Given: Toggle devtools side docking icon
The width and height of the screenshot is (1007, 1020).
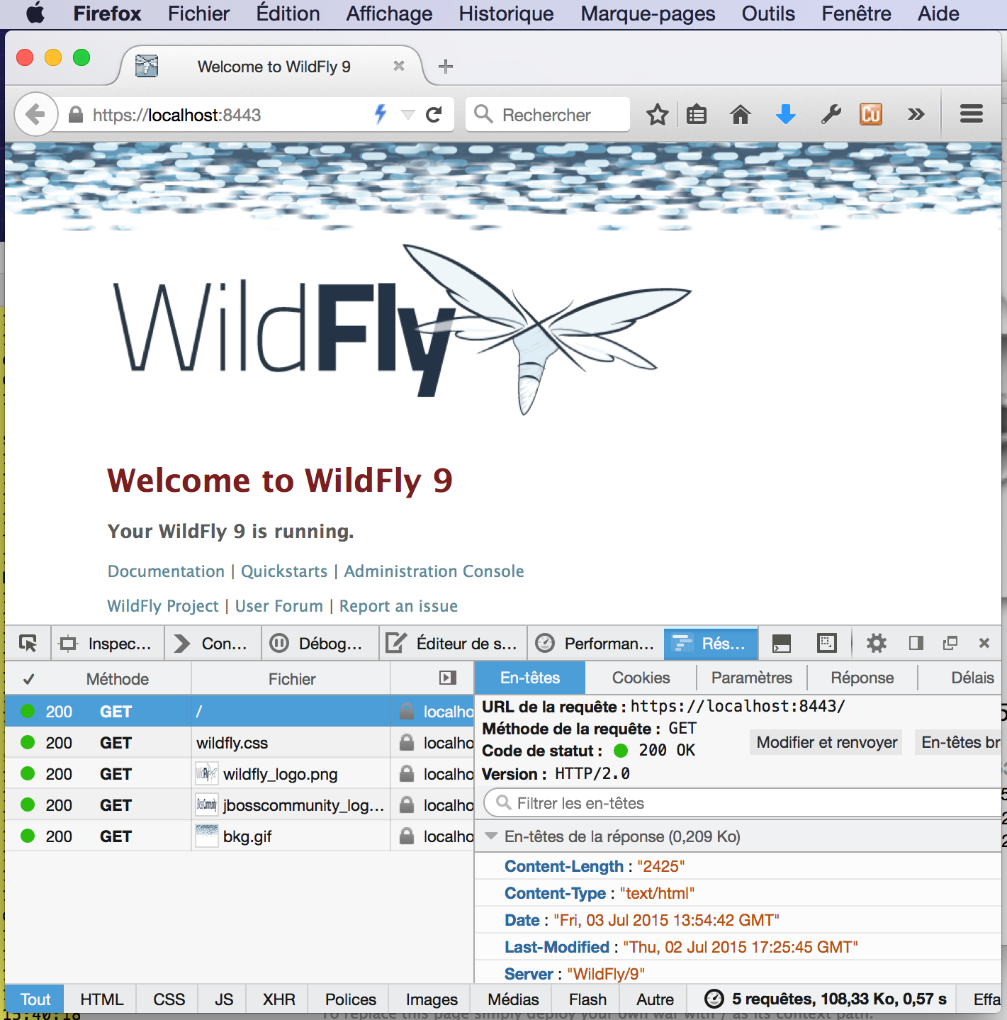Looking at the screenshot, I should [916, 643].
